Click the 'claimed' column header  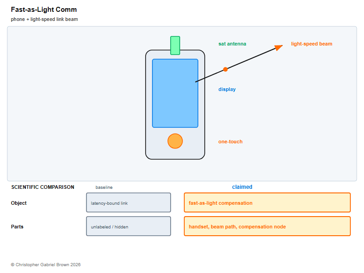pyautogui.click(x=242, y=187)
